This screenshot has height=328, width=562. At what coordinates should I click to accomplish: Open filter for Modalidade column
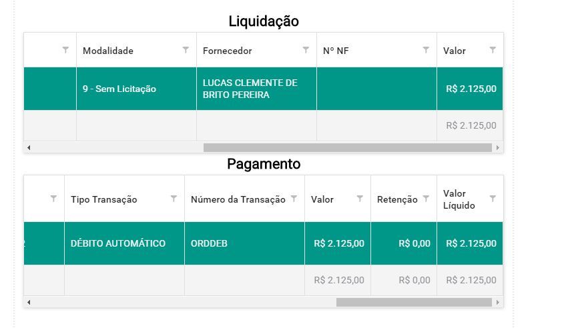(186, 50)
